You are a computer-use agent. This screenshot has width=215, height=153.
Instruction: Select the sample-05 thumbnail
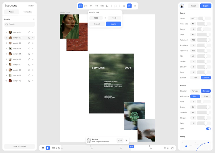10,54
